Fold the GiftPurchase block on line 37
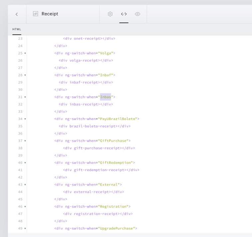 (x=25, y=141)
